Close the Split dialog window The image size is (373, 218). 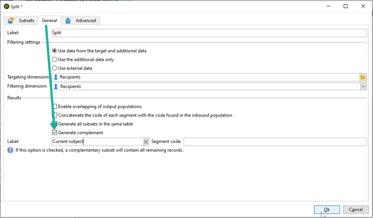tap(363, 6)
